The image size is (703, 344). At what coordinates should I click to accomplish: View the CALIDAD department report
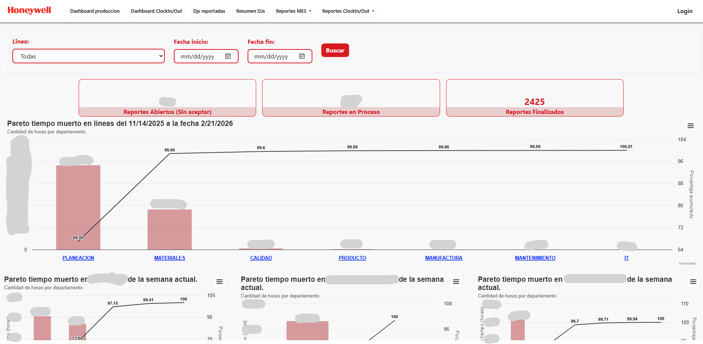pyautogui.click(x=261, y=258)
